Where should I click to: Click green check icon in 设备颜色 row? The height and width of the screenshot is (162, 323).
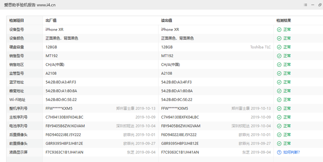pos(279,38)
